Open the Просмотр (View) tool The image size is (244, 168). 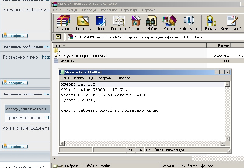point(118,23)
